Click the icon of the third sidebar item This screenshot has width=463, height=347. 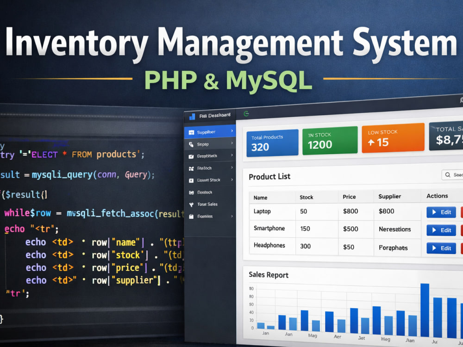(x=191, y=156)
